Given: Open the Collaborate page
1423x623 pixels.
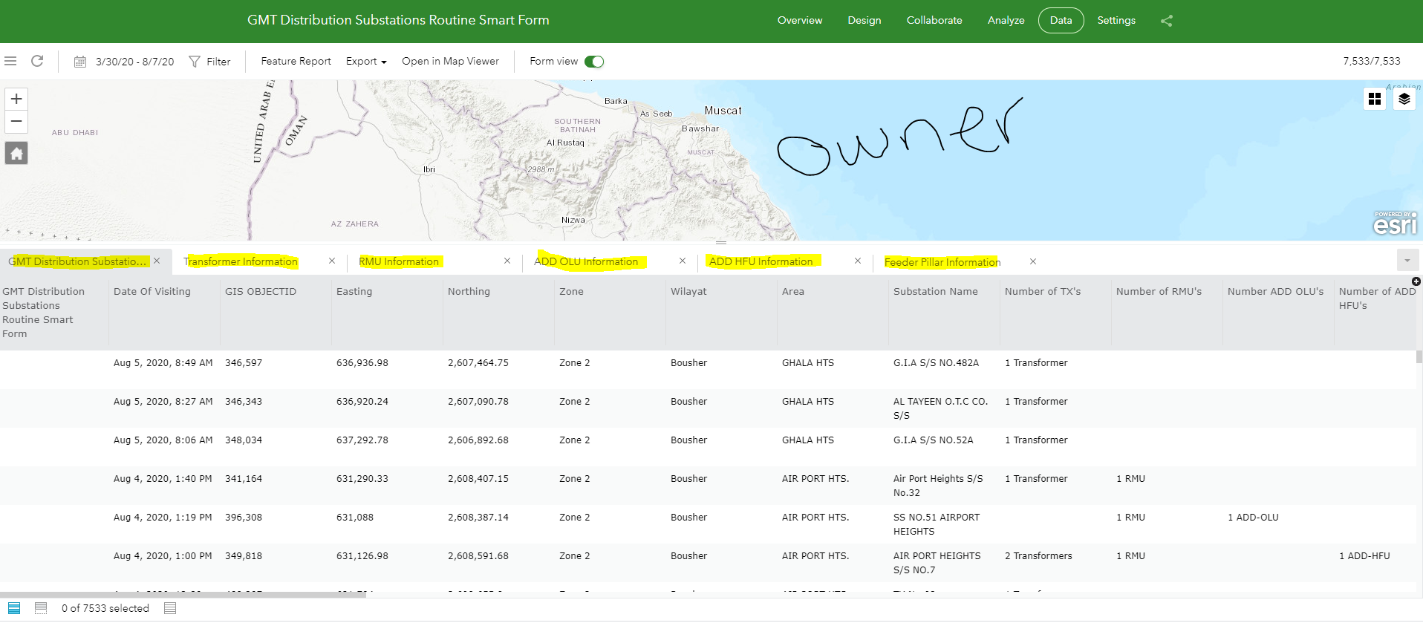Looking at the screenshot, I should 934,20.
